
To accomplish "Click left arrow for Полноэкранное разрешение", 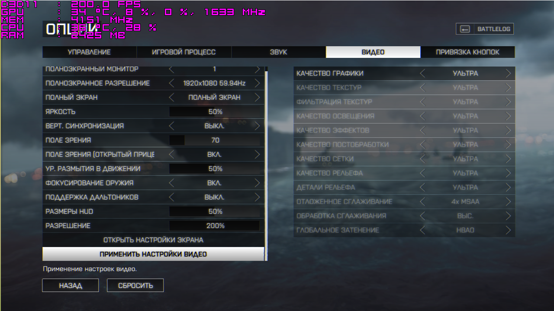I will (171, 83).
